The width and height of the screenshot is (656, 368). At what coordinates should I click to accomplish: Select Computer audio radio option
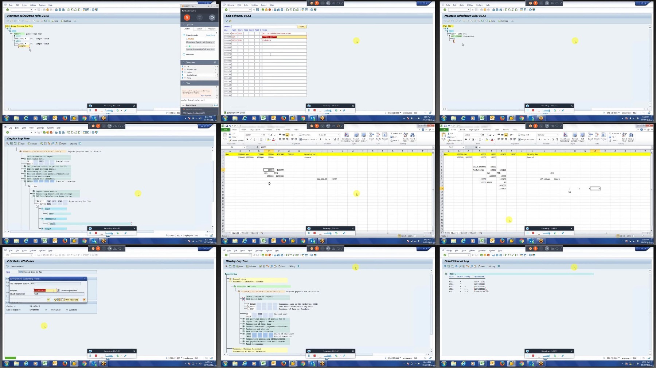click(x=184, y=35)
